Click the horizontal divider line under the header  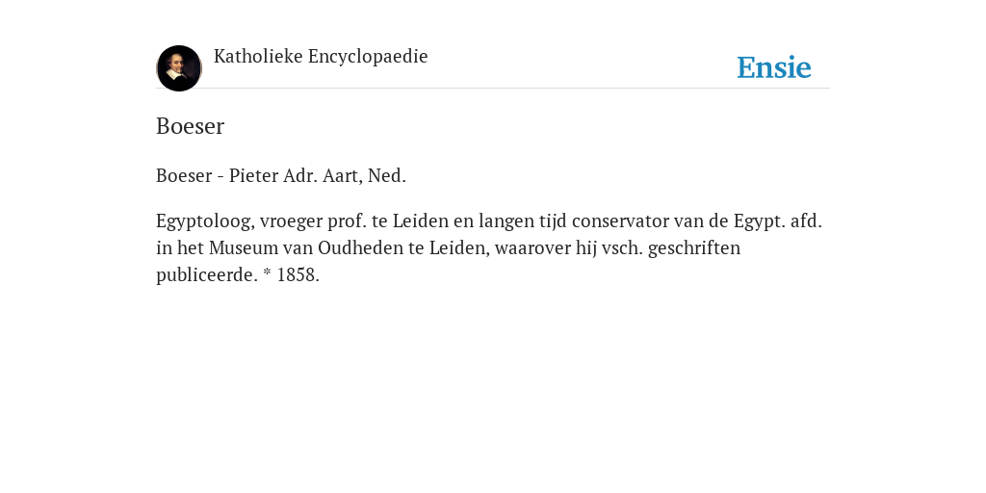[493, 88]
